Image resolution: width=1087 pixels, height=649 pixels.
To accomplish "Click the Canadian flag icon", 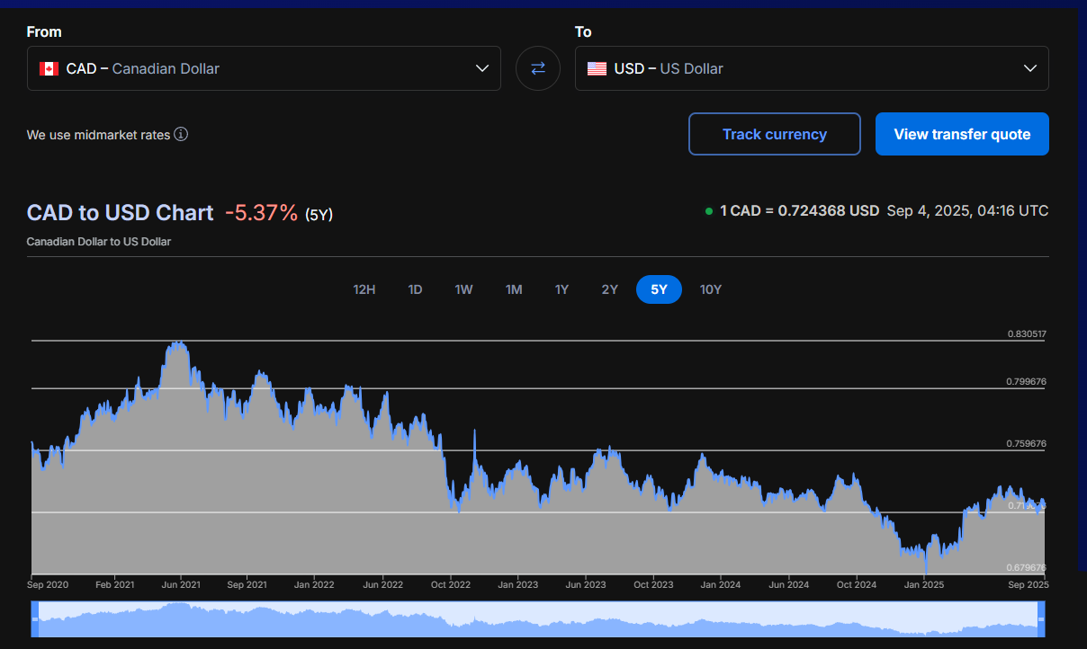I will click(x=49, y=69).
